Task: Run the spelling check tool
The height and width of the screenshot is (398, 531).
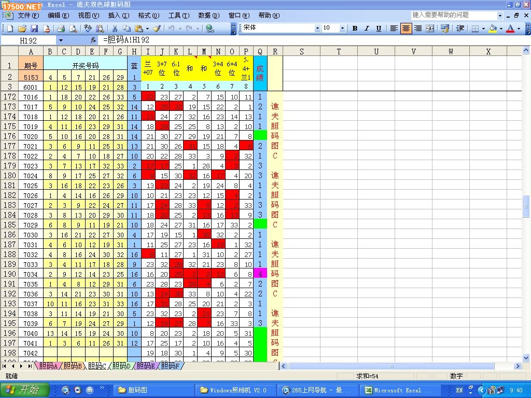Action: click(88, 29)
